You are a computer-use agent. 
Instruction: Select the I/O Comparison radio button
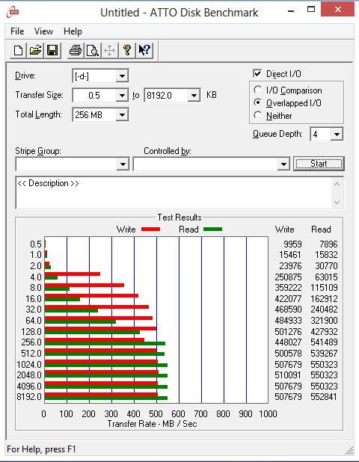pos(257,90)
